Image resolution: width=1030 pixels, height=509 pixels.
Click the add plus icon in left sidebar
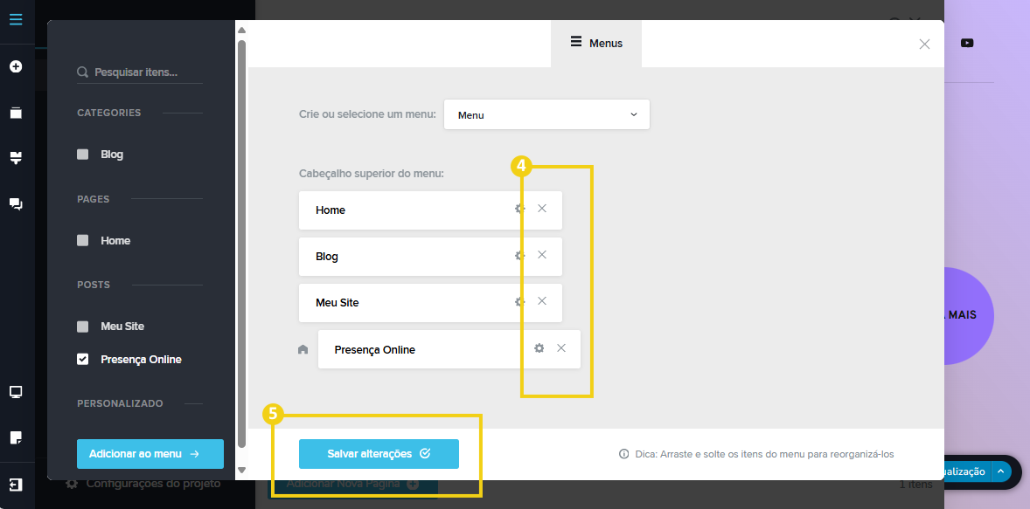tap(16, 66)
